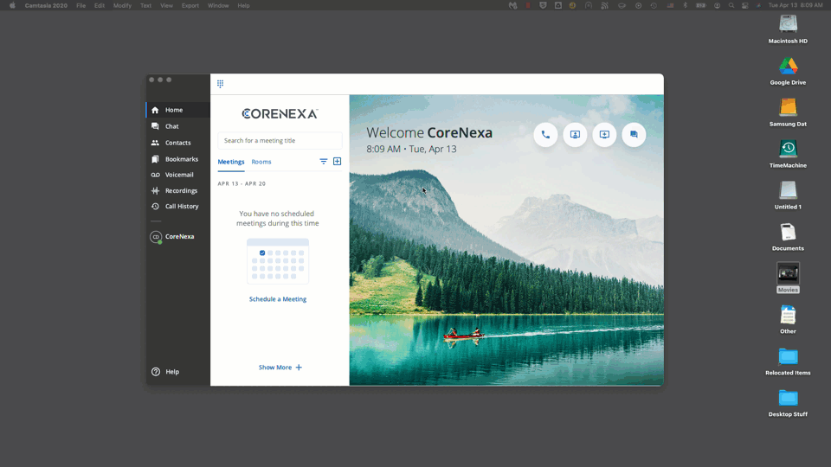Open Help in sidebar

[165, 372]
